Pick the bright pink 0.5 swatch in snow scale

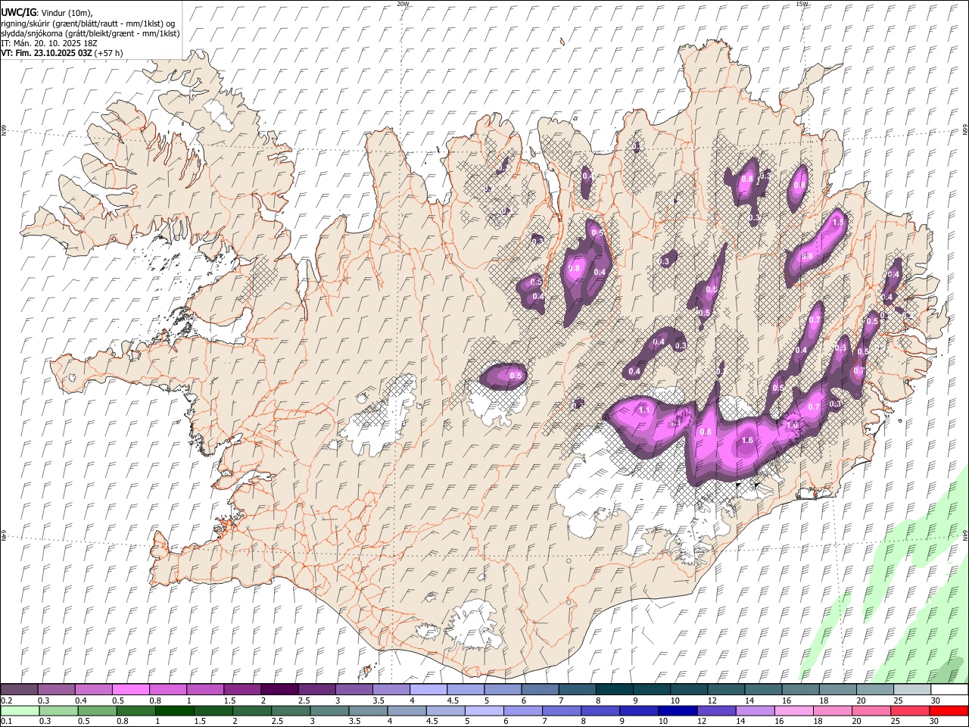point(131,689)
